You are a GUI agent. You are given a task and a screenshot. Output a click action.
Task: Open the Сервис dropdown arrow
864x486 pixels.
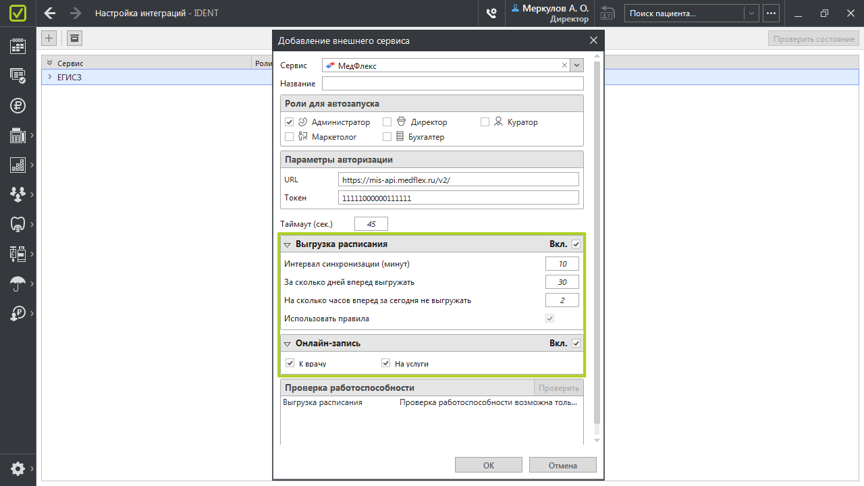(x=576, y=65)
